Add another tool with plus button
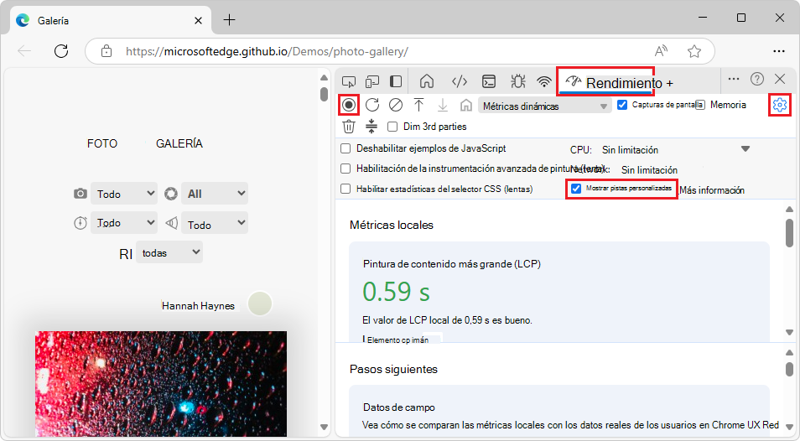 click(x=669, y=83)
